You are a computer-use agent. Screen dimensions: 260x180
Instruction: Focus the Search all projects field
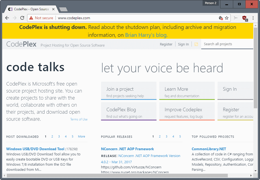click(x=227, y=44)
